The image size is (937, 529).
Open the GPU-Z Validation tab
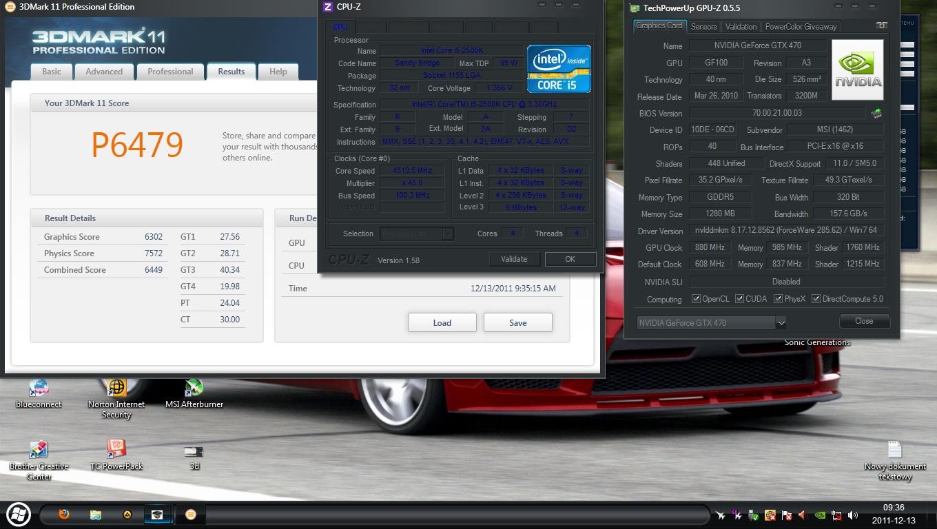coord(741,27)
